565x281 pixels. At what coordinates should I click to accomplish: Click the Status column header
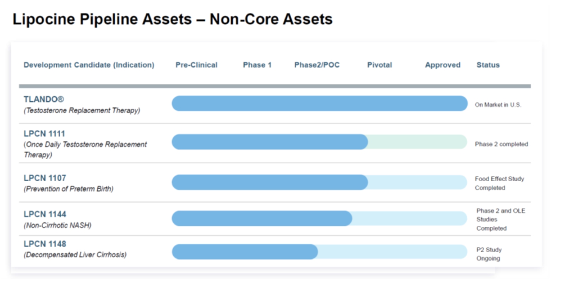pos(488,65)
